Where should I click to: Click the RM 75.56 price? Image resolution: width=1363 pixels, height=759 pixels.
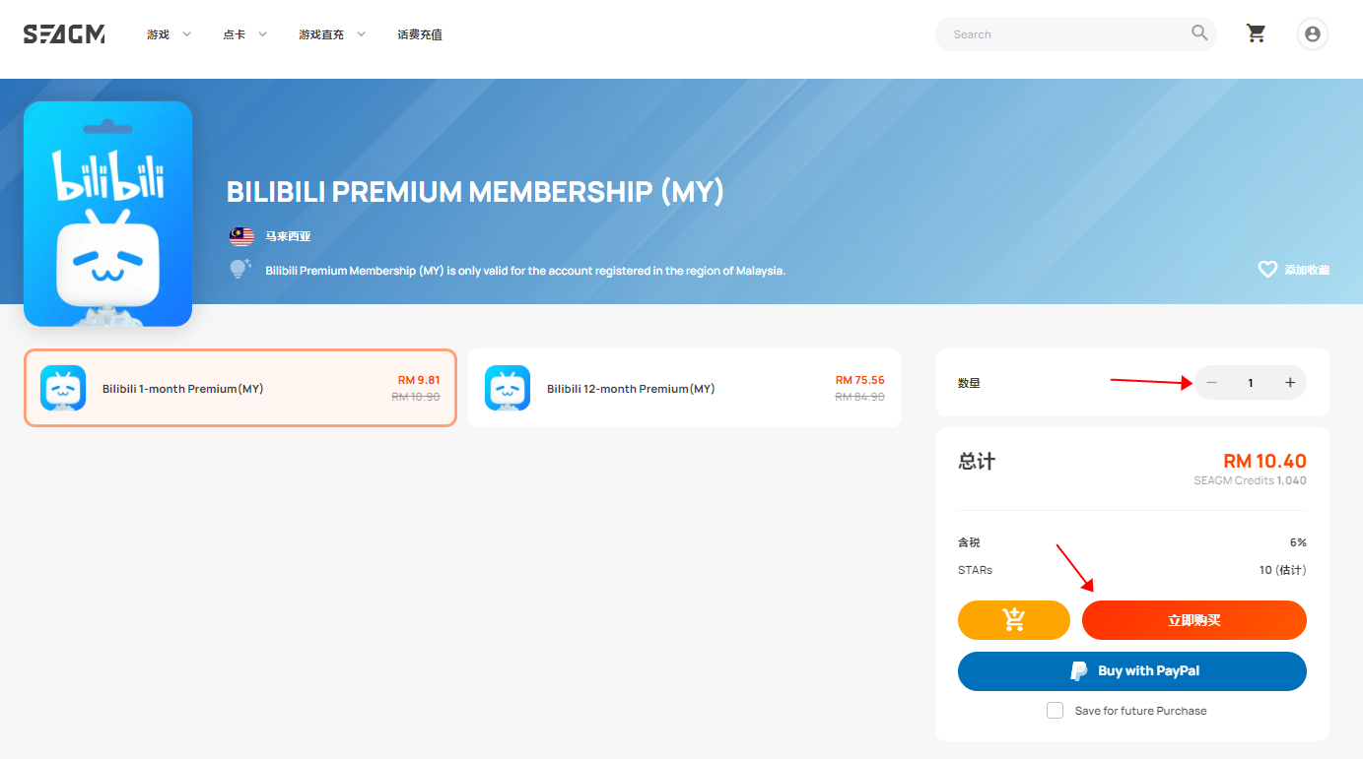pyautogui.click(x=860, y=380)
